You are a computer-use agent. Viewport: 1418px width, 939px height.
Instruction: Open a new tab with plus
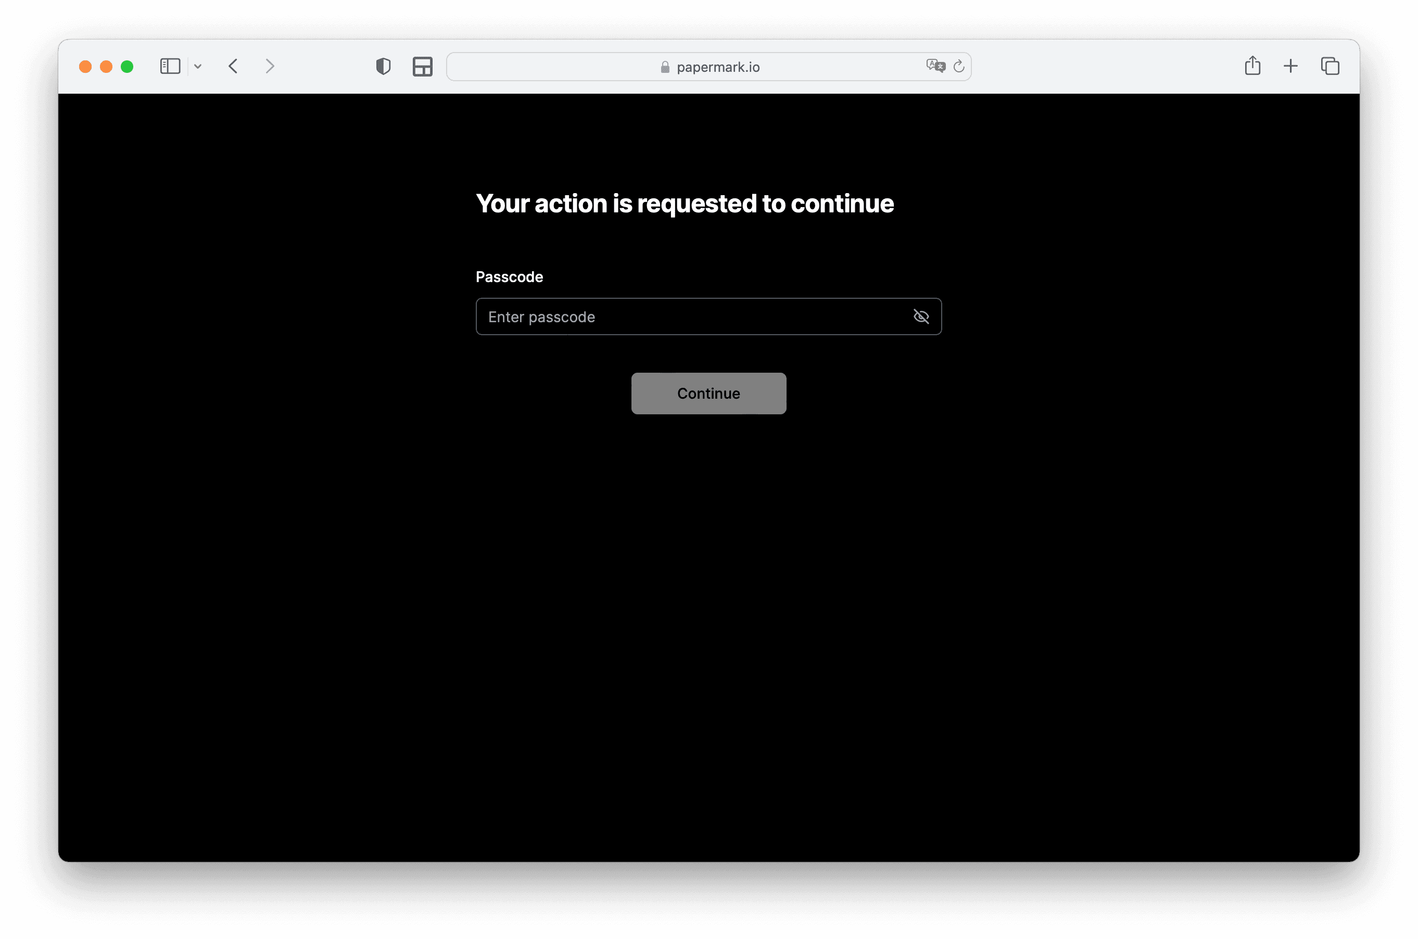pos(1290,66)
